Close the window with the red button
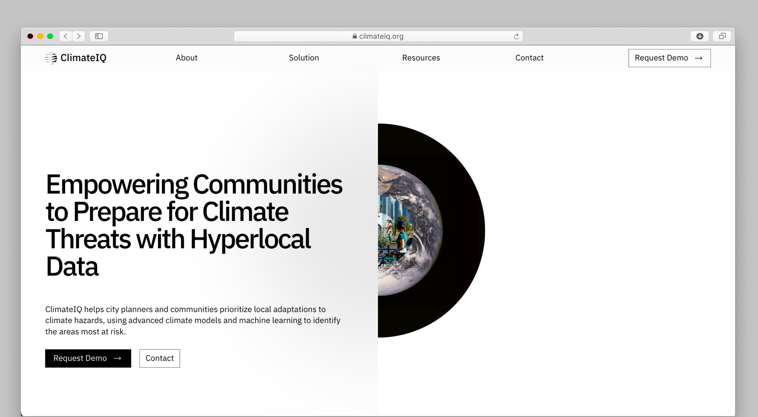Image resolution: width=758 pixels, height=417 pixels. (x=30, y=36)
